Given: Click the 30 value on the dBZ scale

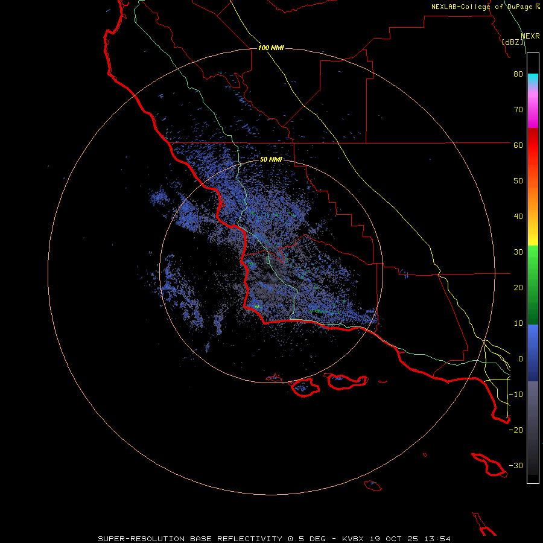Looking at the screenshot, I should (518, 252).
